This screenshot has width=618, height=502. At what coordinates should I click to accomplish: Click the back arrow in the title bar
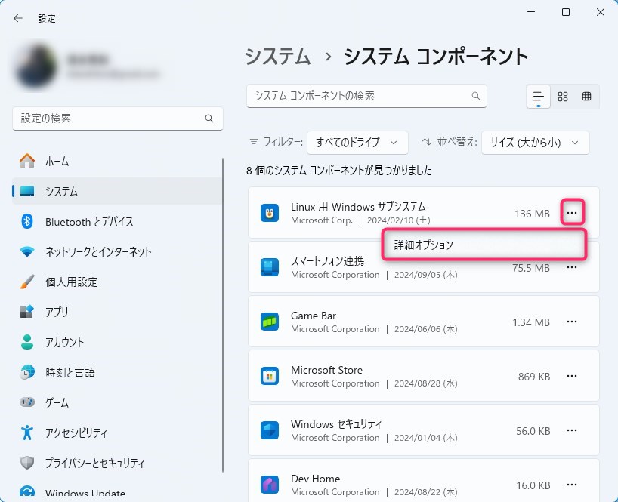[18, 18]
